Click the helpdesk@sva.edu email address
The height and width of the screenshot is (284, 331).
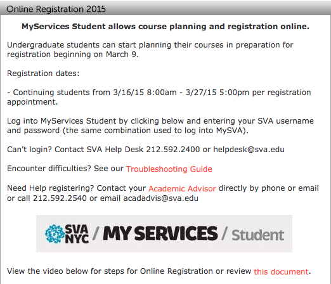[x=249, y=150]
